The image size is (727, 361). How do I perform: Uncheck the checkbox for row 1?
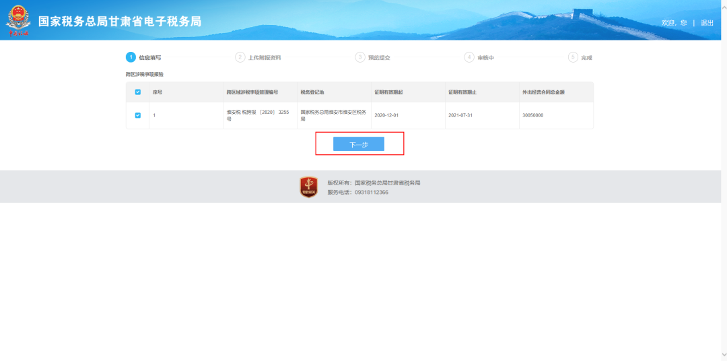(138, 115)
